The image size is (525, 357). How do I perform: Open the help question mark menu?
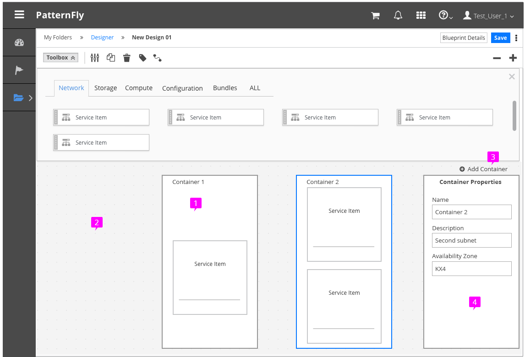pyautogui.click(x=446, y=15)
